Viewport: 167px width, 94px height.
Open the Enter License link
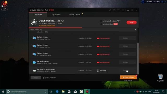tap(128, 80)
